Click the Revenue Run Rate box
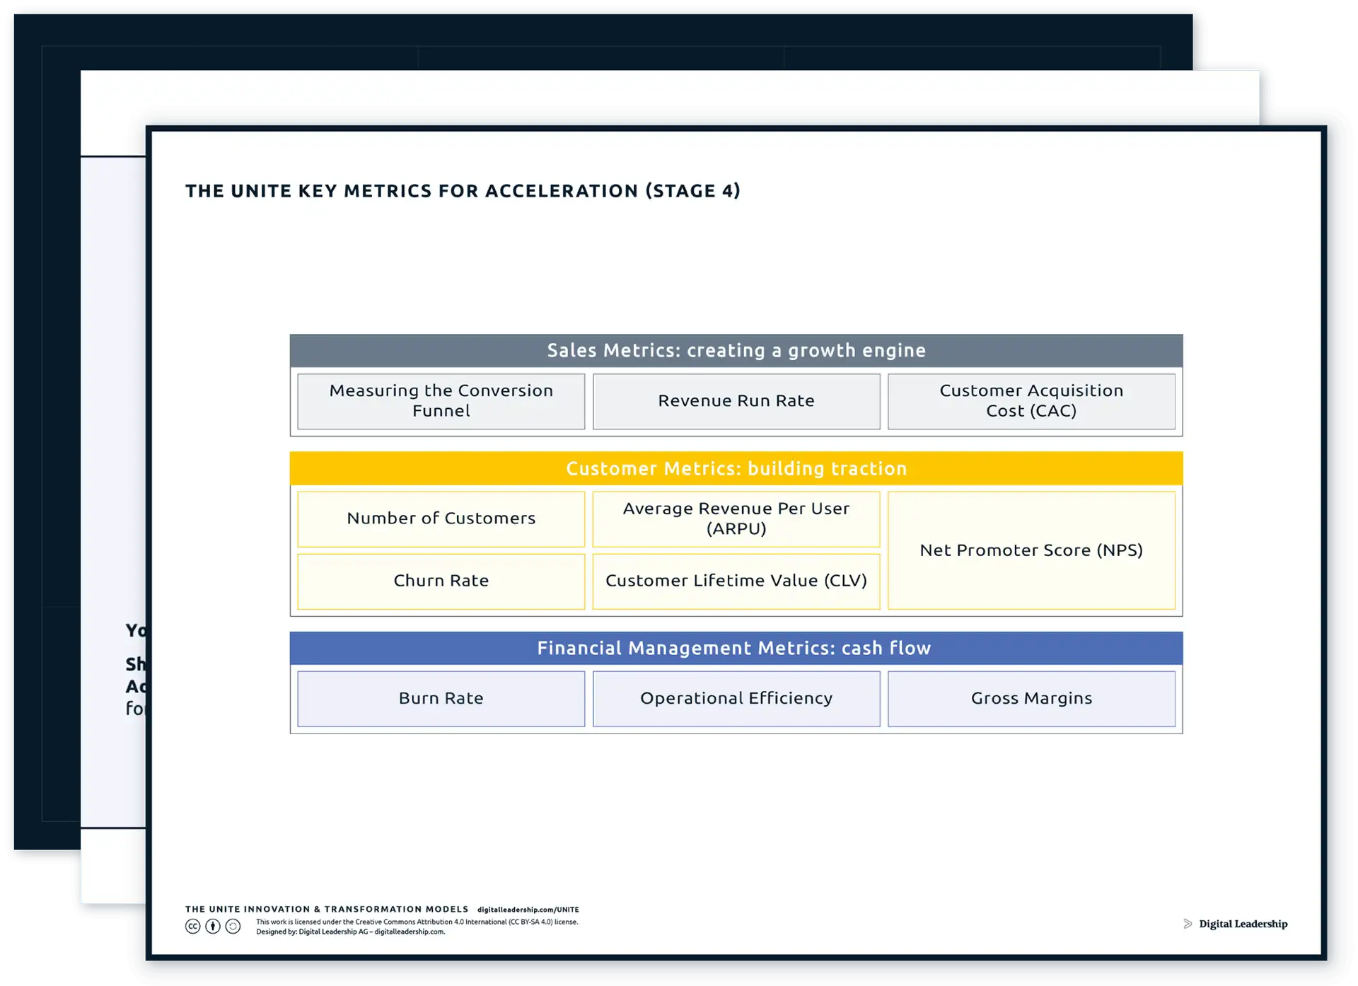The image size is (1358, 986). (x=736, y=401)
